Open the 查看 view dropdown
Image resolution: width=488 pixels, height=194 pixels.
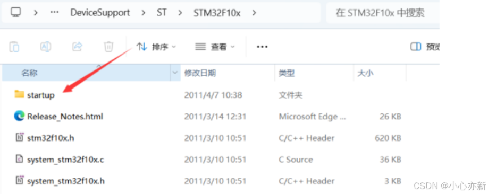(215, 47)
